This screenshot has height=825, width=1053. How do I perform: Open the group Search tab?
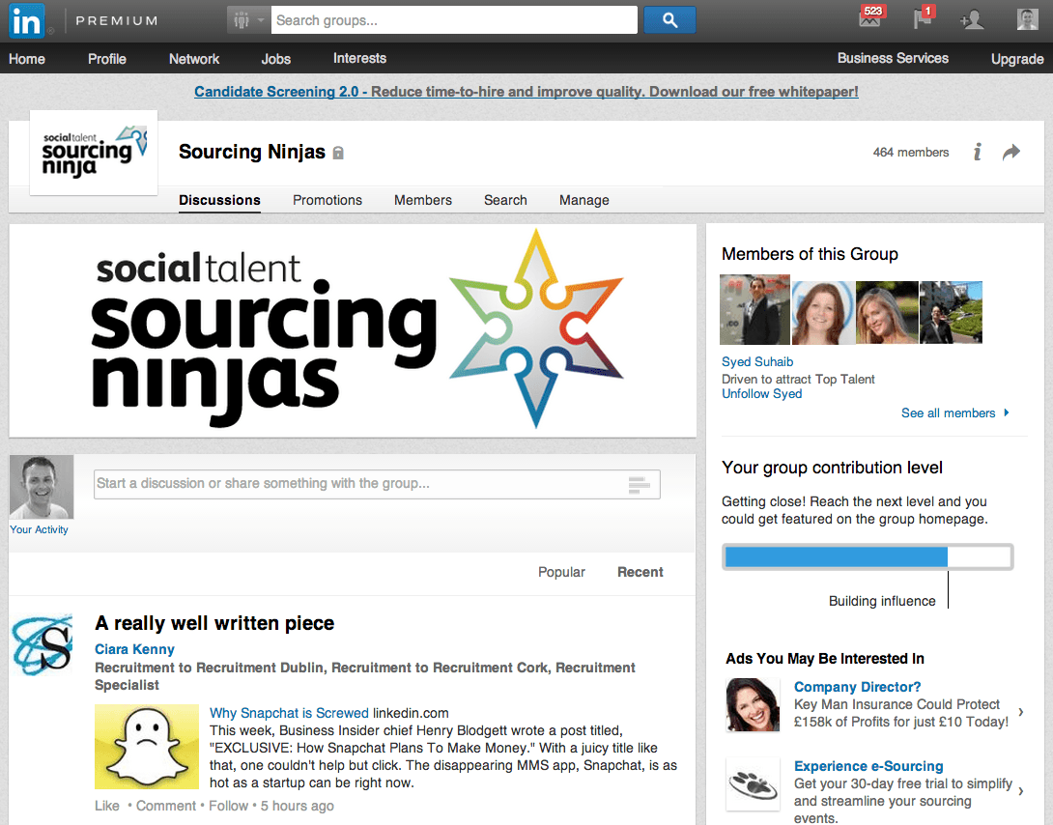(x=505, y=200)
